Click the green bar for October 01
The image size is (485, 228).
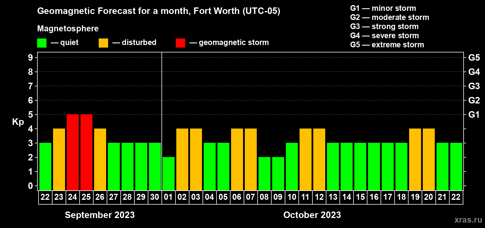click(169, 174)
